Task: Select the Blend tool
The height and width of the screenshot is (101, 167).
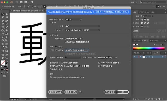Action: coord(7,47)
